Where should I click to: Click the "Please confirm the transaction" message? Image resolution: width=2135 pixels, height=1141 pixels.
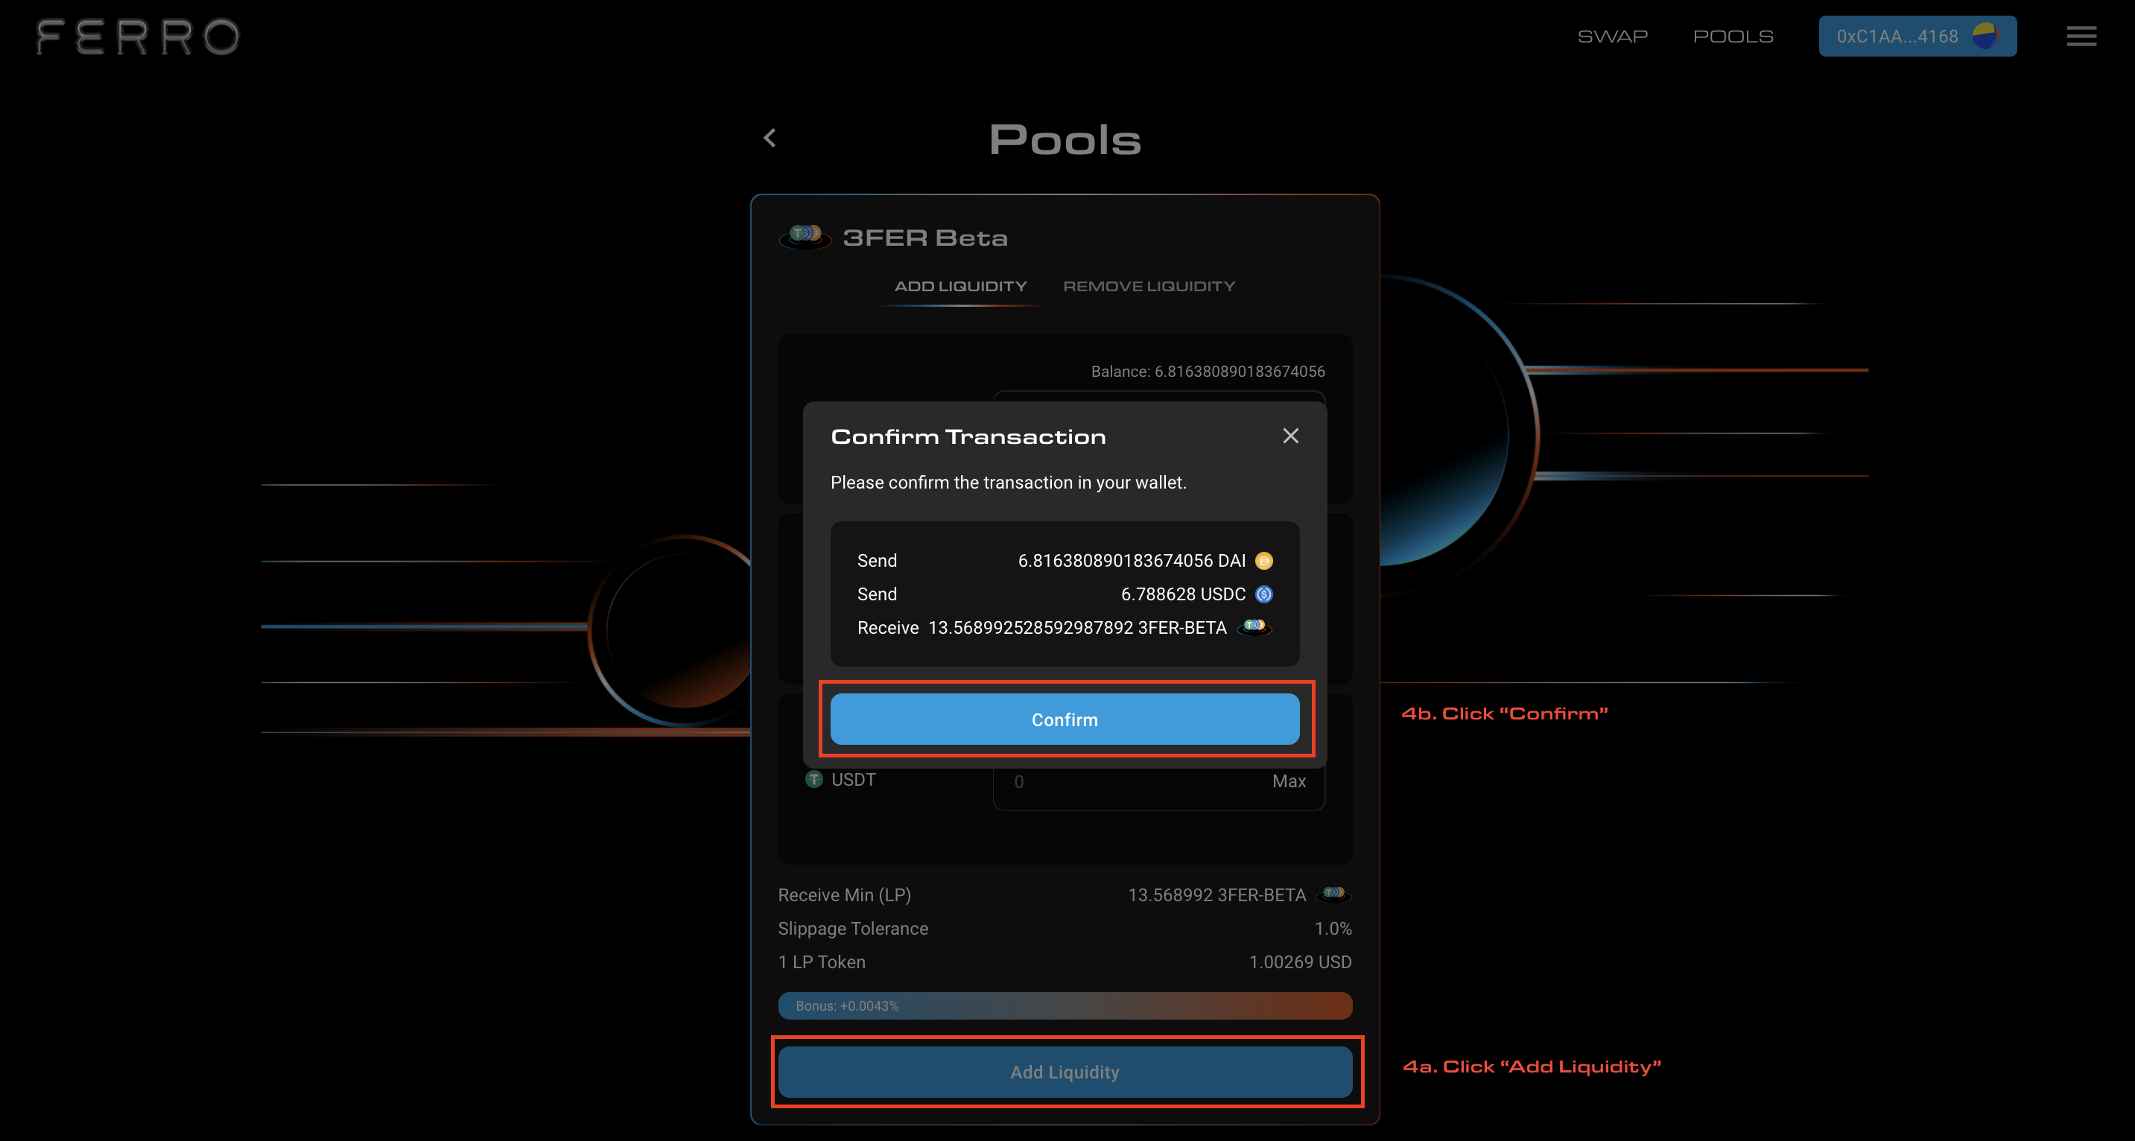(1008, 483)
